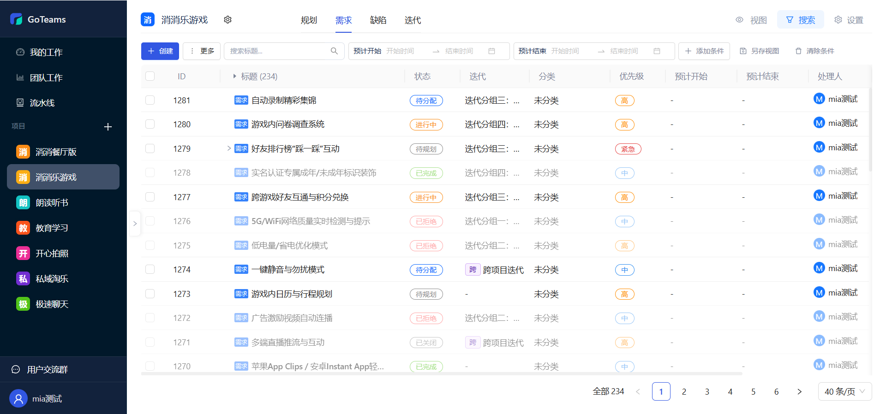
Task: Switch to the 迭代 tab
Action: 413,20
